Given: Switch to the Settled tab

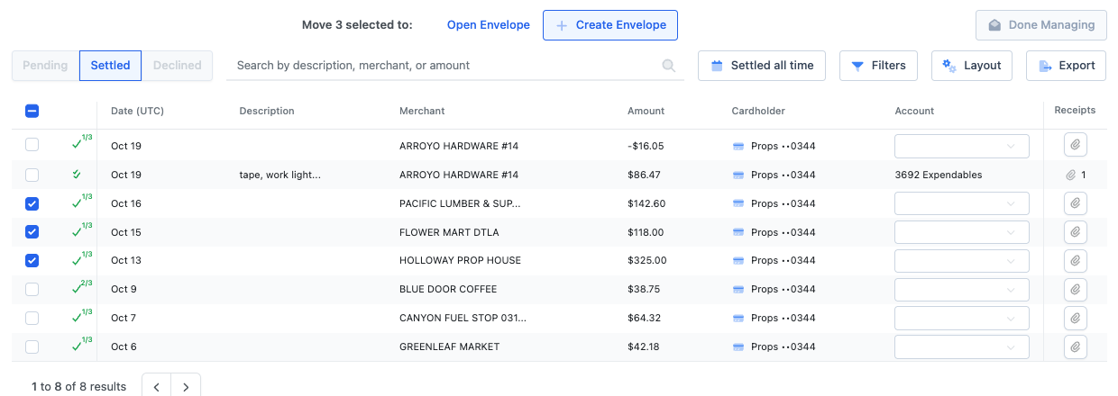Looking at the screenshot, I should 110,66.
